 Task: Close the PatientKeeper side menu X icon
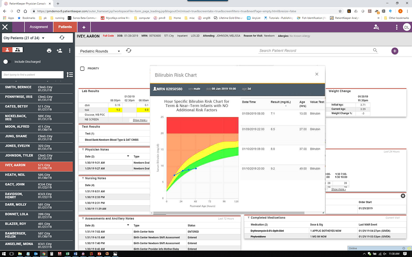pyautogui.click(x=5, y=27)
